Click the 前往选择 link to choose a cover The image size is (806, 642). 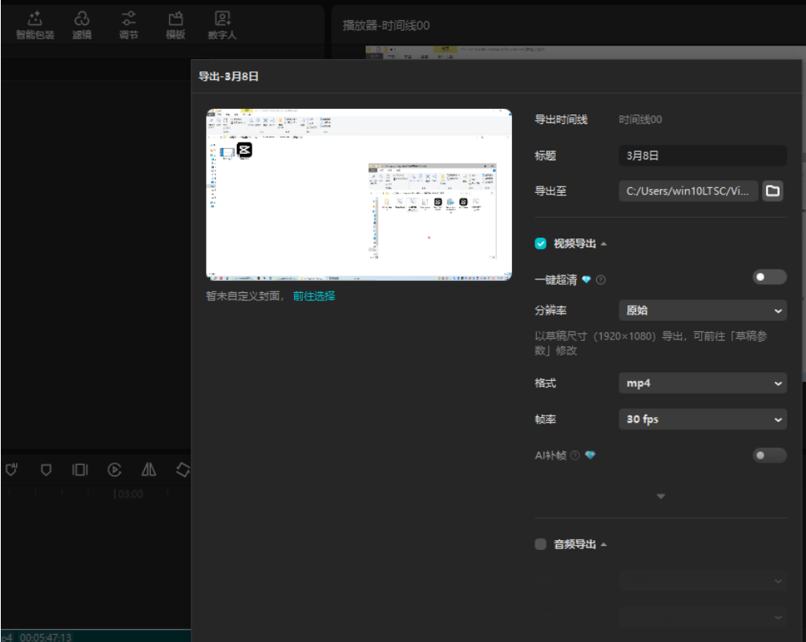coord(314,296)
